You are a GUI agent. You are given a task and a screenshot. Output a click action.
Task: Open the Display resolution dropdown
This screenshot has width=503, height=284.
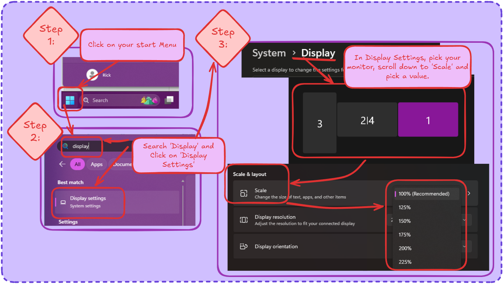pyautogui.click(x=464, y=220)
